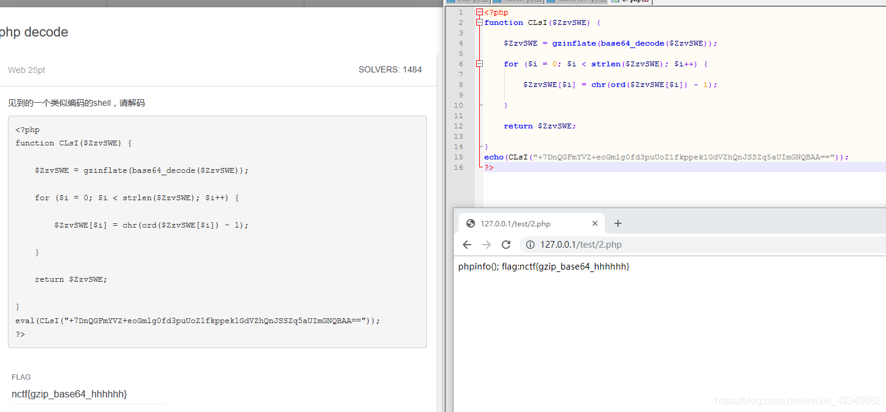
Task: Collapse the for-loop fold marker at line 6
Action: (479, 64)
